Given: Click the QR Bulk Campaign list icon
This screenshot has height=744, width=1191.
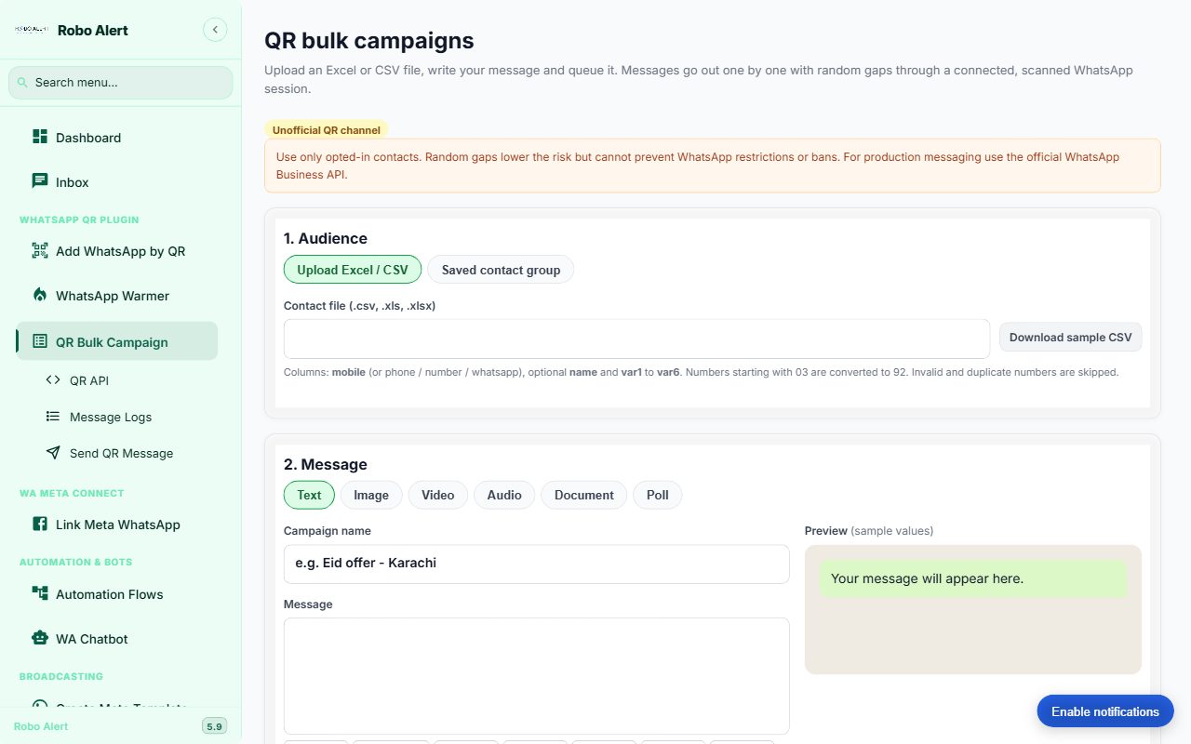Looking at the screenshot, I should (x=40, y=341).
